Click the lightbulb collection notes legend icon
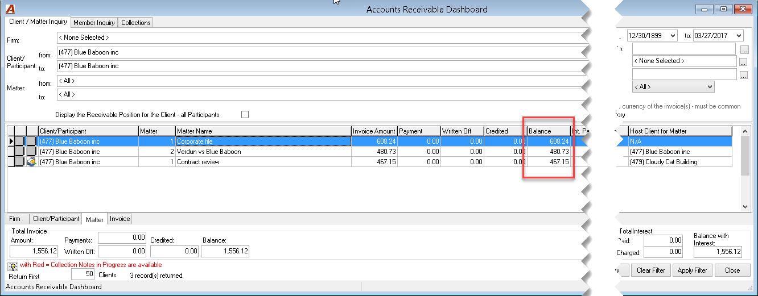This screenshot has width=758, height=296. point(13,266)
